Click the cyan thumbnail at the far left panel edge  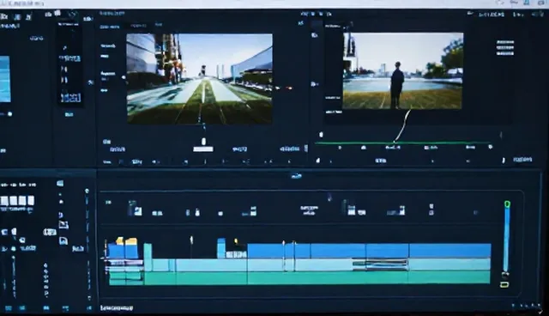click(x=5, y=79)
